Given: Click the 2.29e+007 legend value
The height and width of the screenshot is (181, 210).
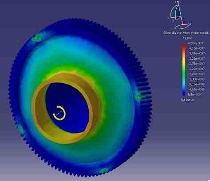Looking at the screenshot, I should tap(197, 69).
